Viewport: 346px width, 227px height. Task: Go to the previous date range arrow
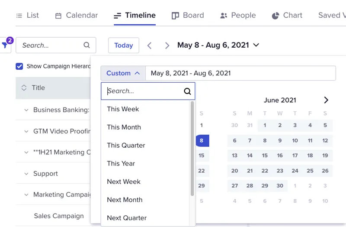tap(149, 45)
